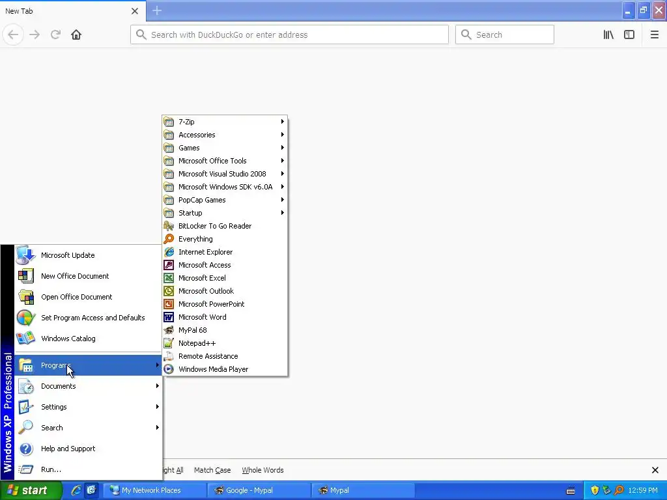Open a new tab with plus button
The height and width of the screenshot is (500, 667).
click(x=157, y=10)
